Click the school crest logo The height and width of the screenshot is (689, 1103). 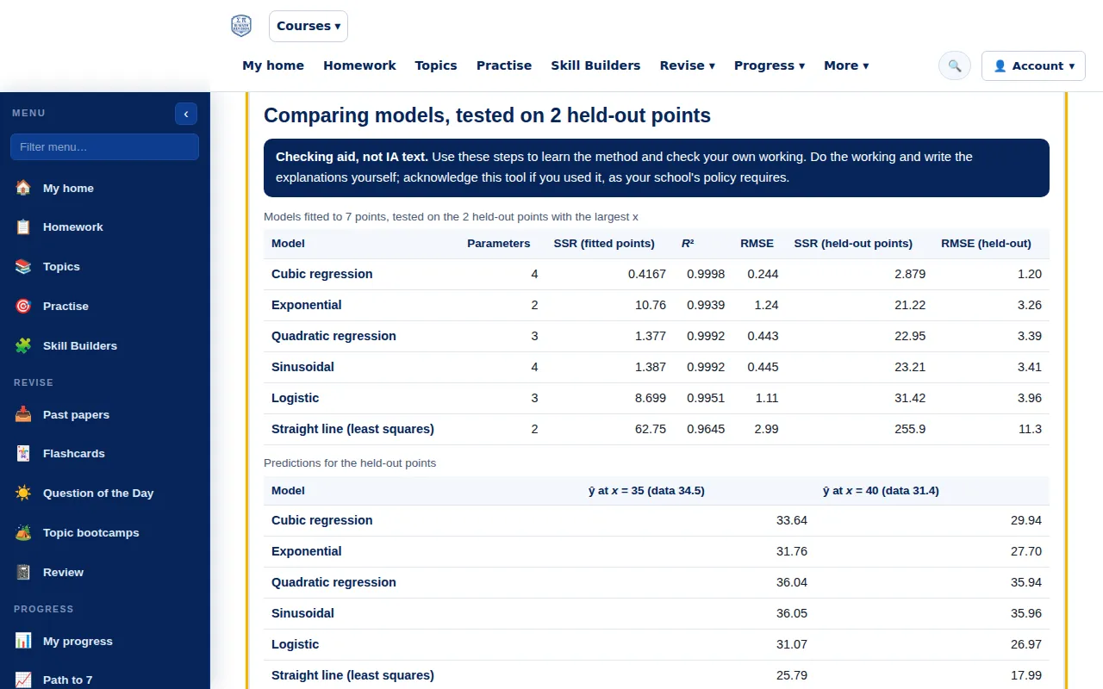tap(241, 26)
